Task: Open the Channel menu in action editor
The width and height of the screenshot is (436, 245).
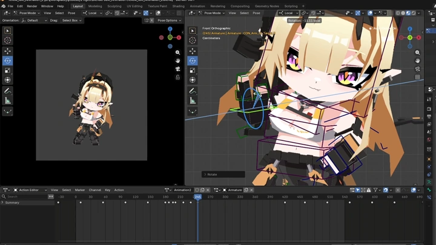Action: pos(95,190)
